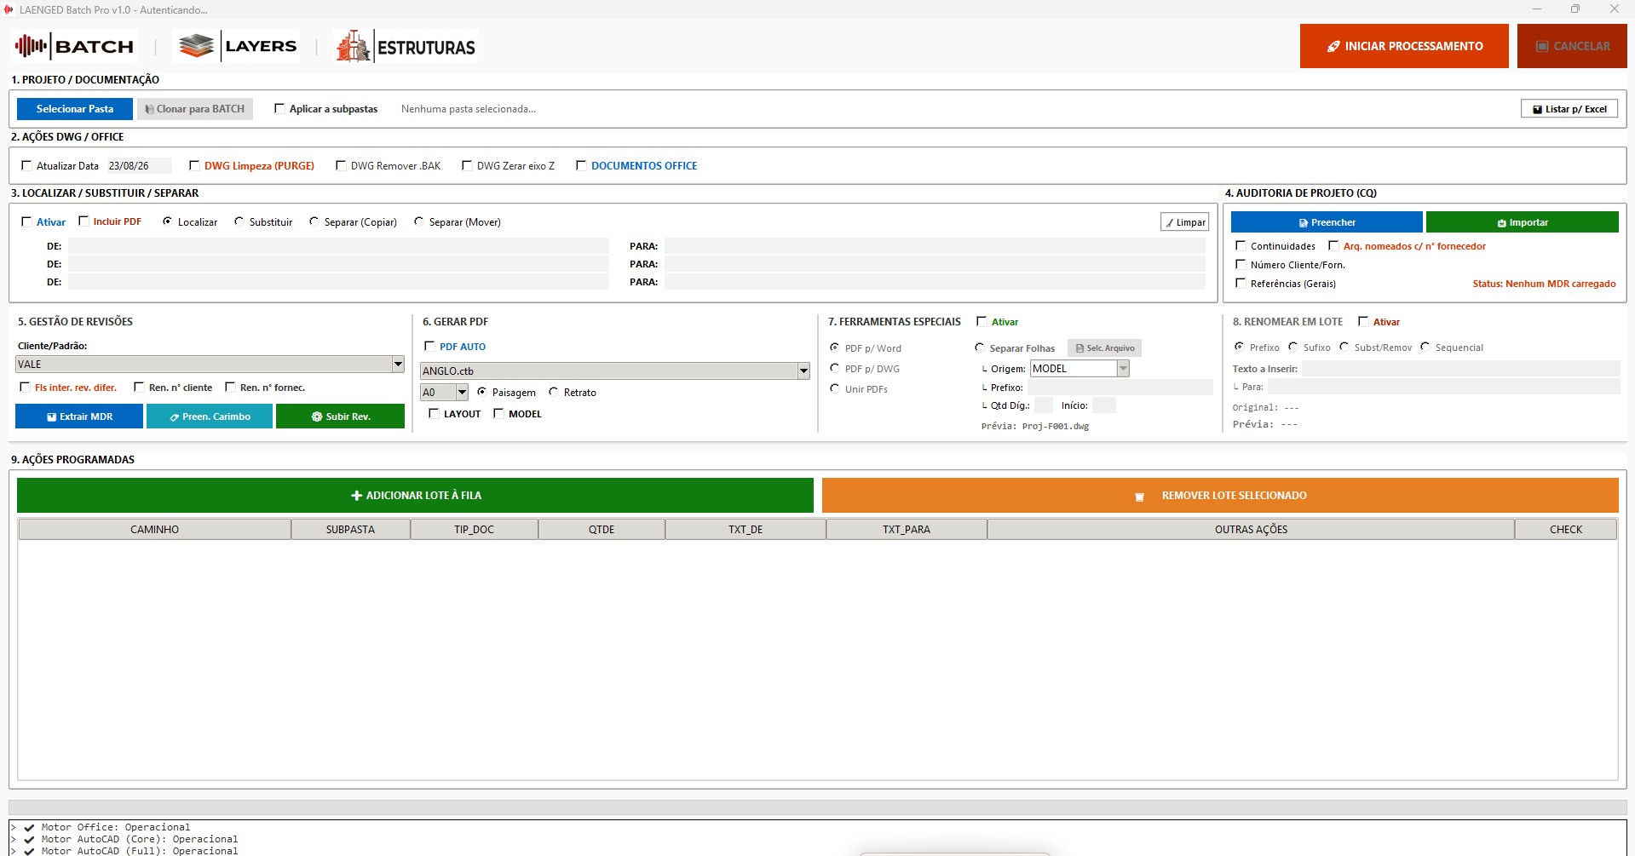Select the Sufixo radio option
This screenshot has width=1635, height=856.
click(1293, 347)
